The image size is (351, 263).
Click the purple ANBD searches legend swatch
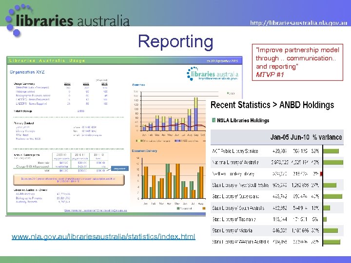(177, 141)
